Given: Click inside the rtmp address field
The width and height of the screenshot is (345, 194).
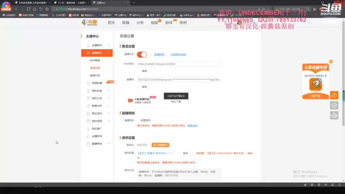Looking at the screenshot, I should [179, 64].
